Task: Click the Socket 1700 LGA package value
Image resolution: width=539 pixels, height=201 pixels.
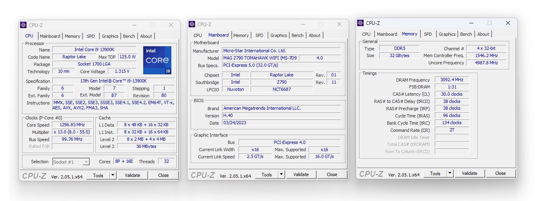Action: click(x=95, y=64)
